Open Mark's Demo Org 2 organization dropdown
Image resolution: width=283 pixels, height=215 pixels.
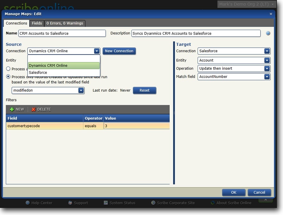coord(247,4)
